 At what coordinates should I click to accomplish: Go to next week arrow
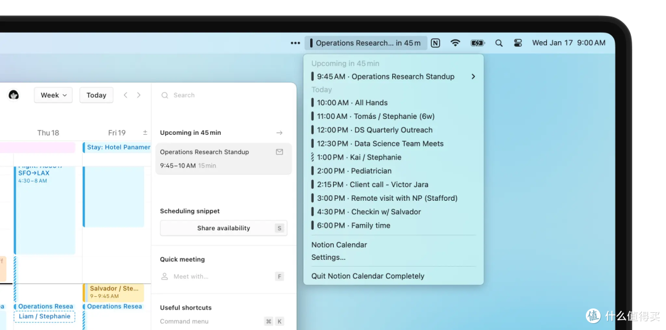[x=139, y=95]
